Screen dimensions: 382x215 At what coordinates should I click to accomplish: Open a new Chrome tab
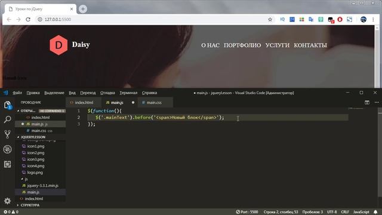point(83,9)
